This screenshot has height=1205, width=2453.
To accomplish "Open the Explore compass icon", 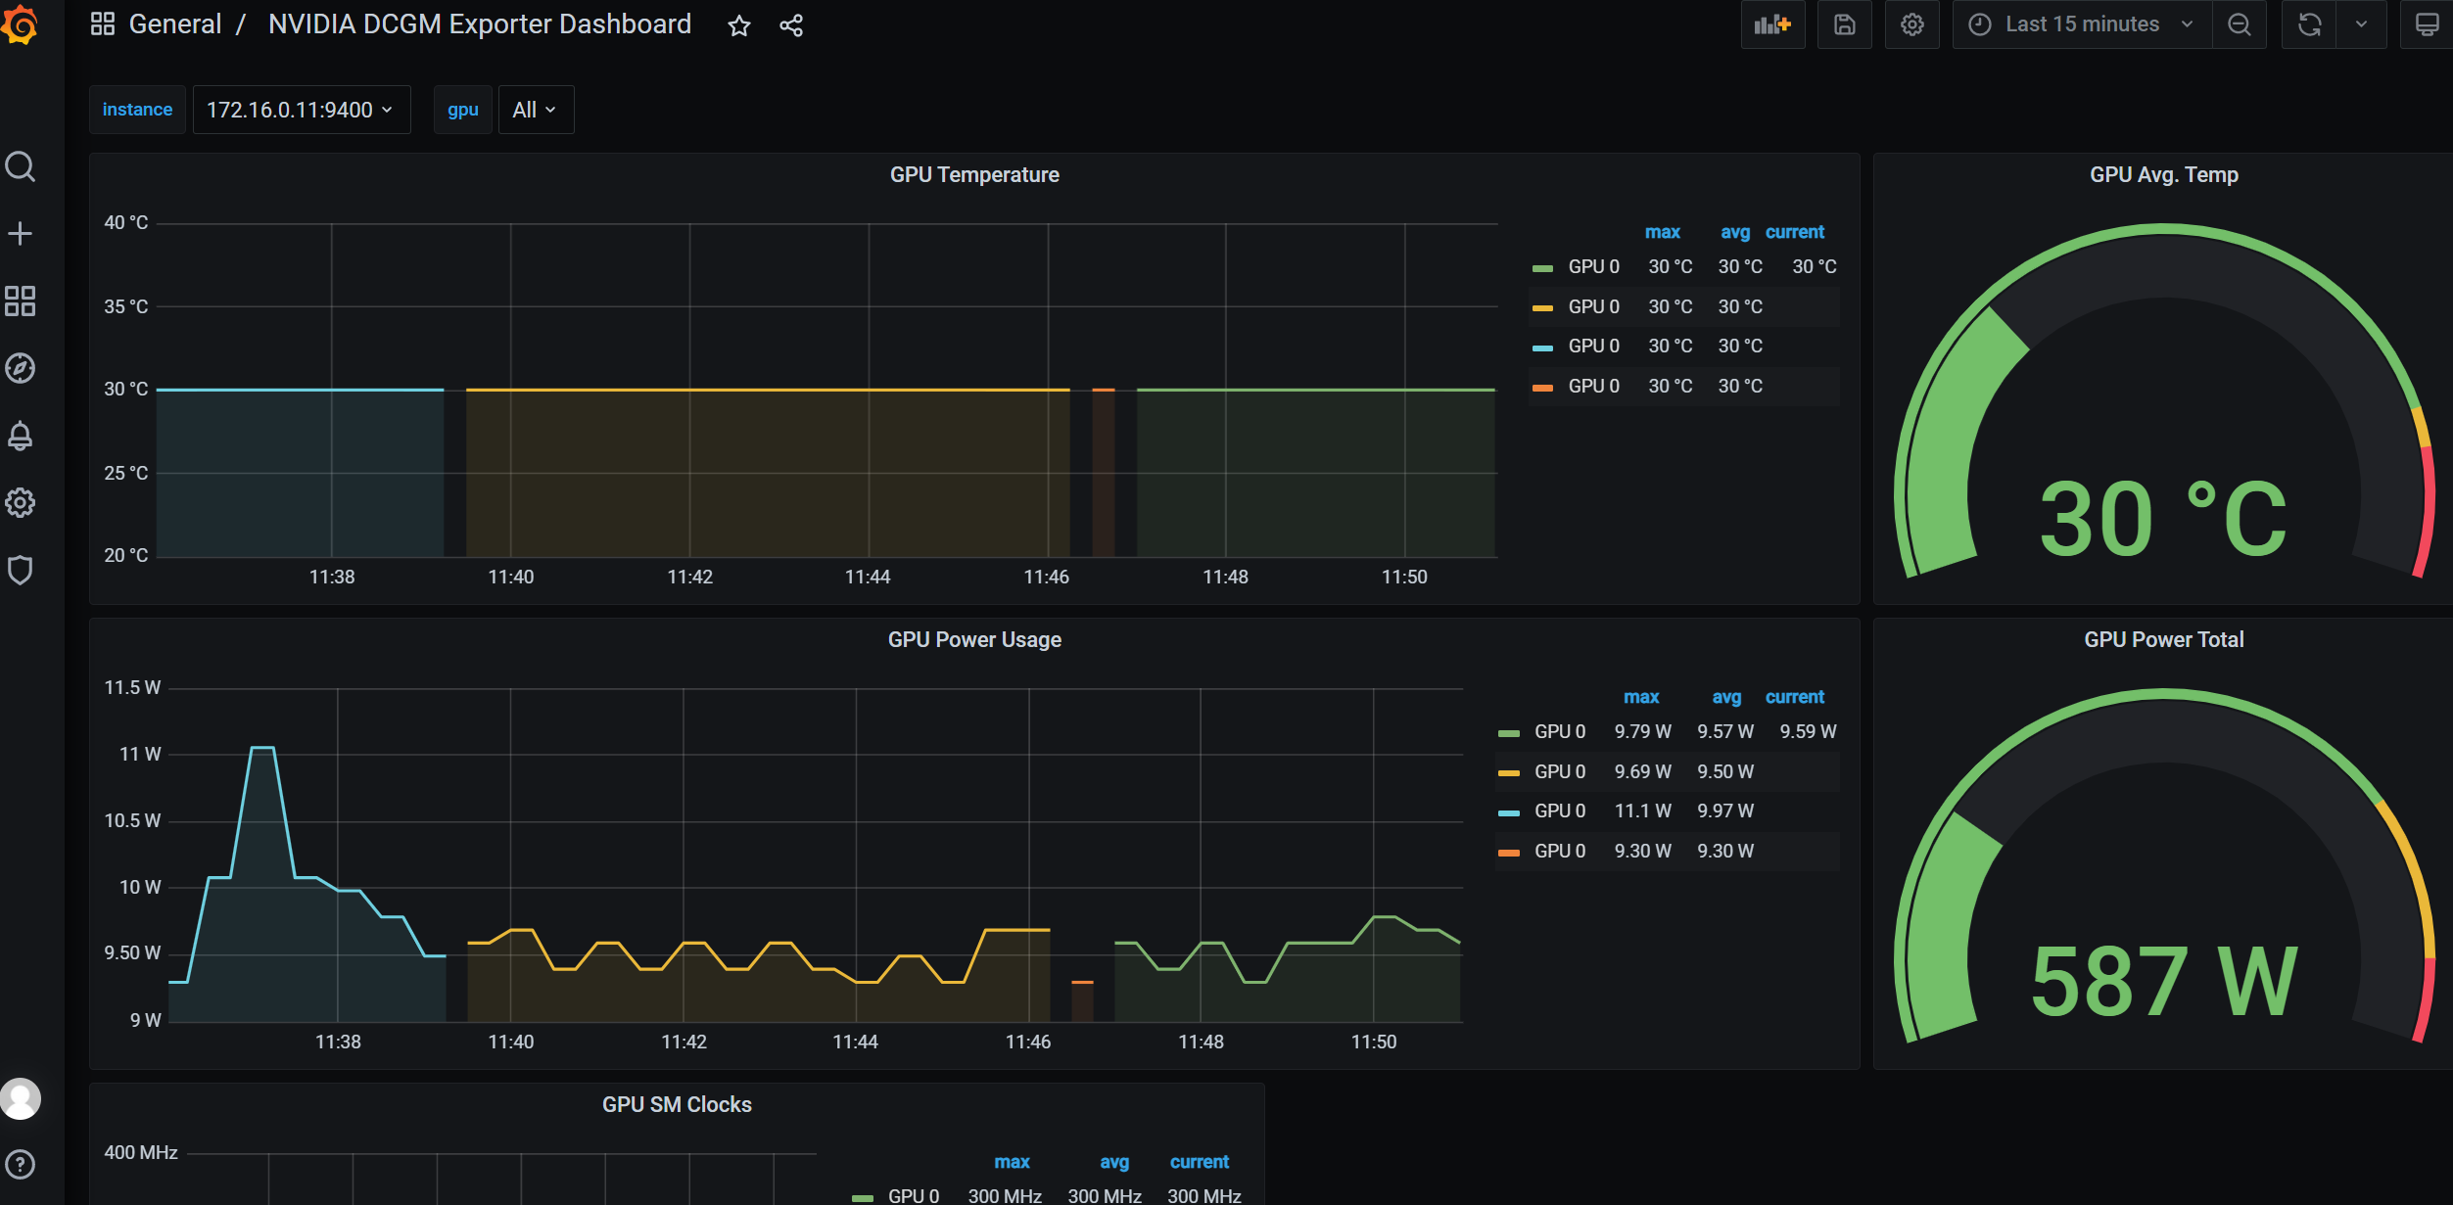I will 20,368.
